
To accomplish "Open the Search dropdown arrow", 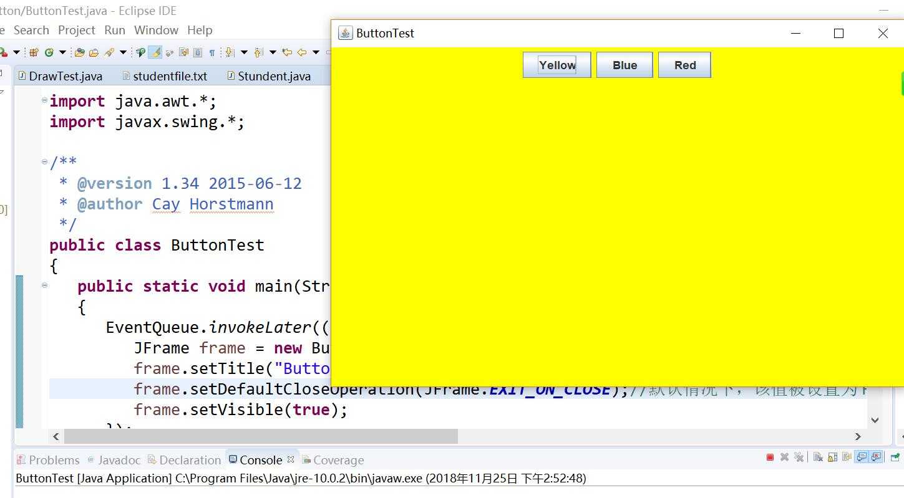I will pyautogui.click(x=123, y=52).
